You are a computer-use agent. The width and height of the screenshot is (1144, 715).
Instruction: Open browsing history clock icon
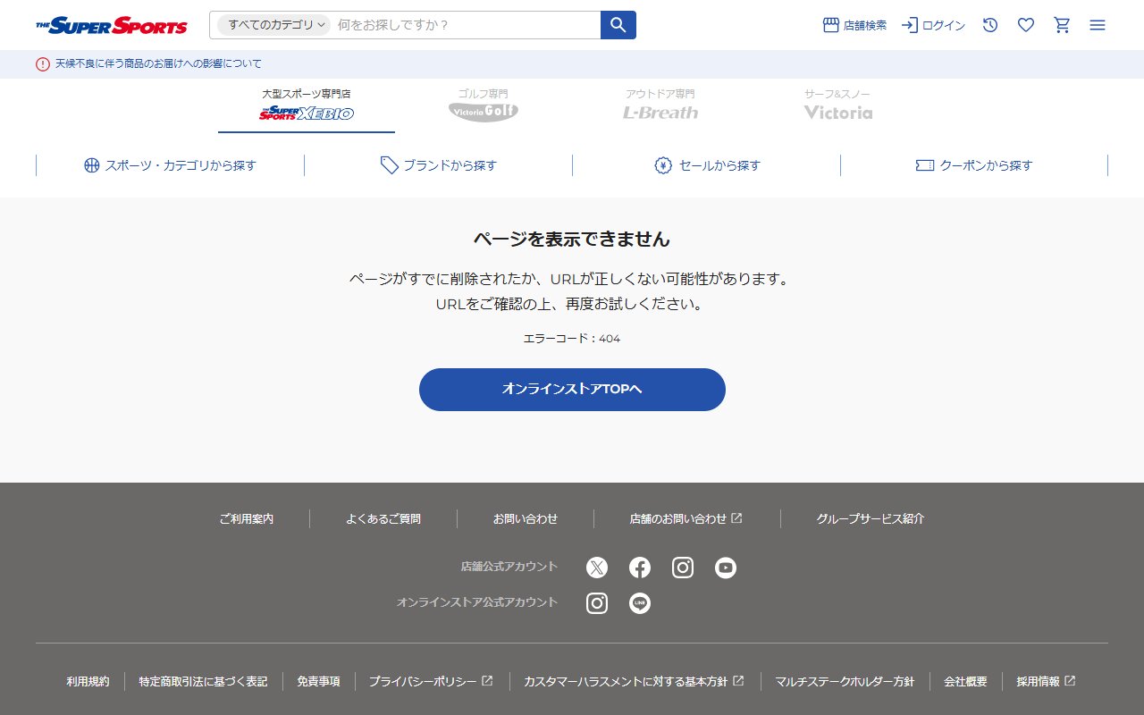click(x=990, y=25)
